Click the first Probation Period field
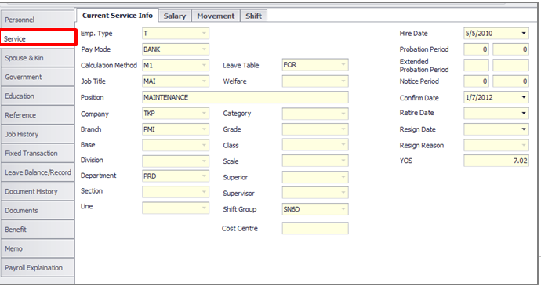The image size is (541, 286). [477, 49]
